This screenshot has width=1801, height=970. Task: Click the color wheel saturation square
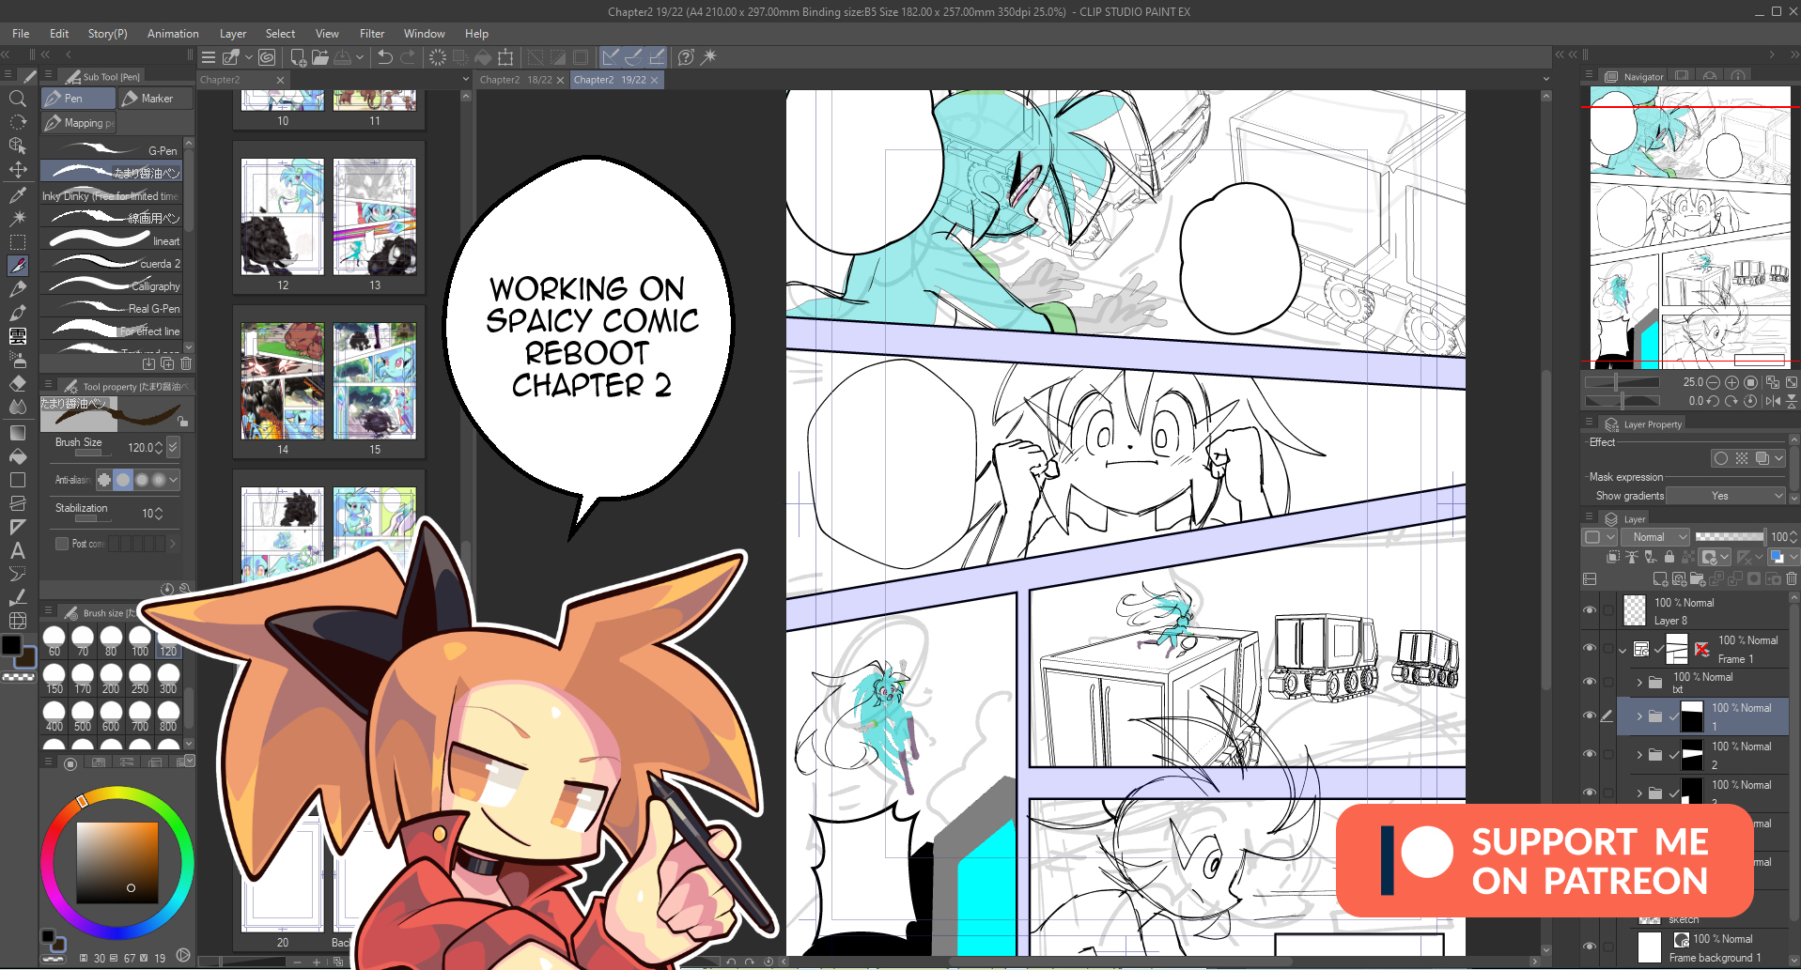[117, 862]
